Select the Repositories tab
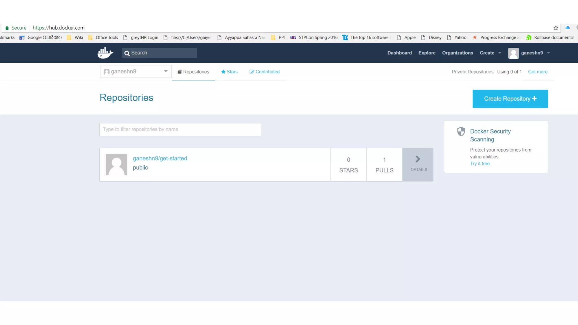Screen dimensions: 578x325 193,72
